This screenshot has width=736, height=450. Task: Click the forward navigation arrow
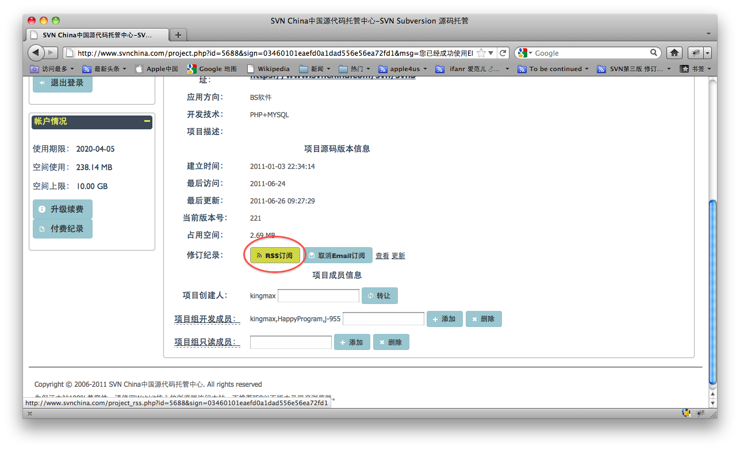tap(51, 53)
